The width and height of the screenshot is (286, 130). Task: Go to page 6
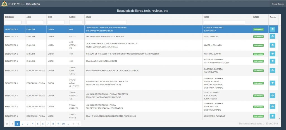[43, 124]
